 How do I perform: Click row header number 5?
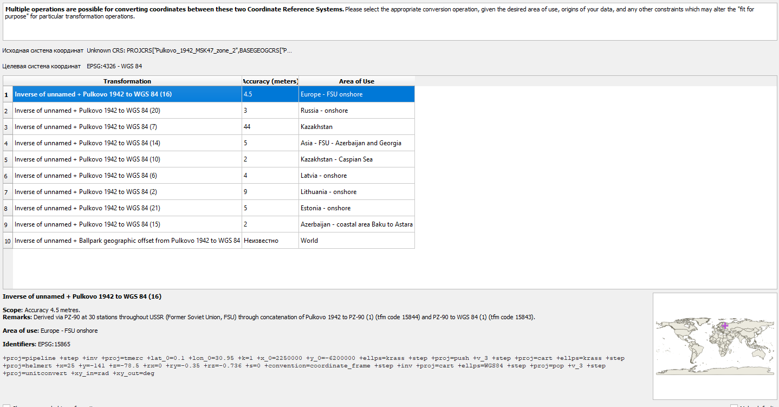[8, 159]
